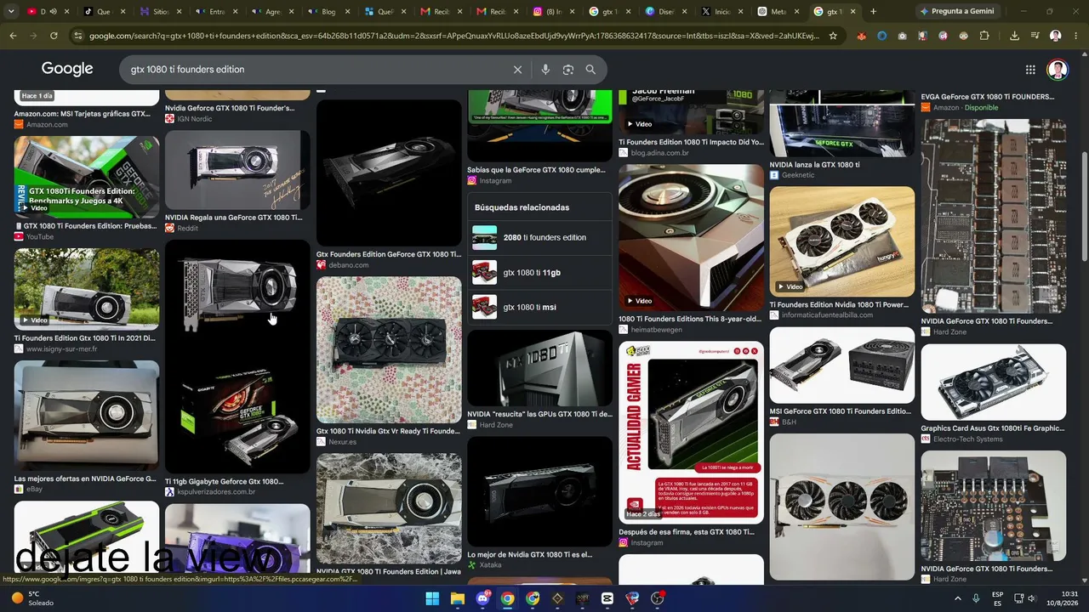Image resolution: width=1089 pixels, height=612 pixels.
Task: Switch to the X Inicio tab
Action: point(722,12)
